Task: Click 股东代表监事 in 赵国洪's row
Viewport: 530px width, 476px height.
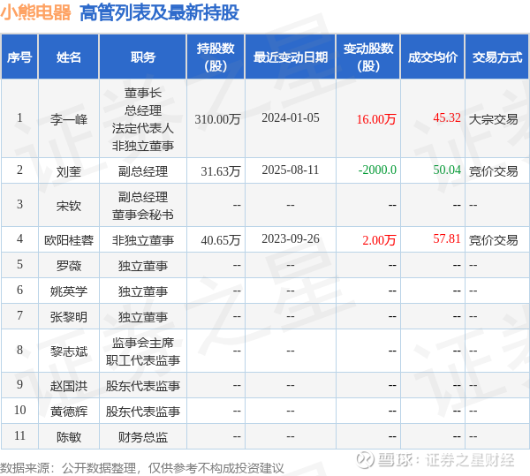Action: (x=142, y=386)
